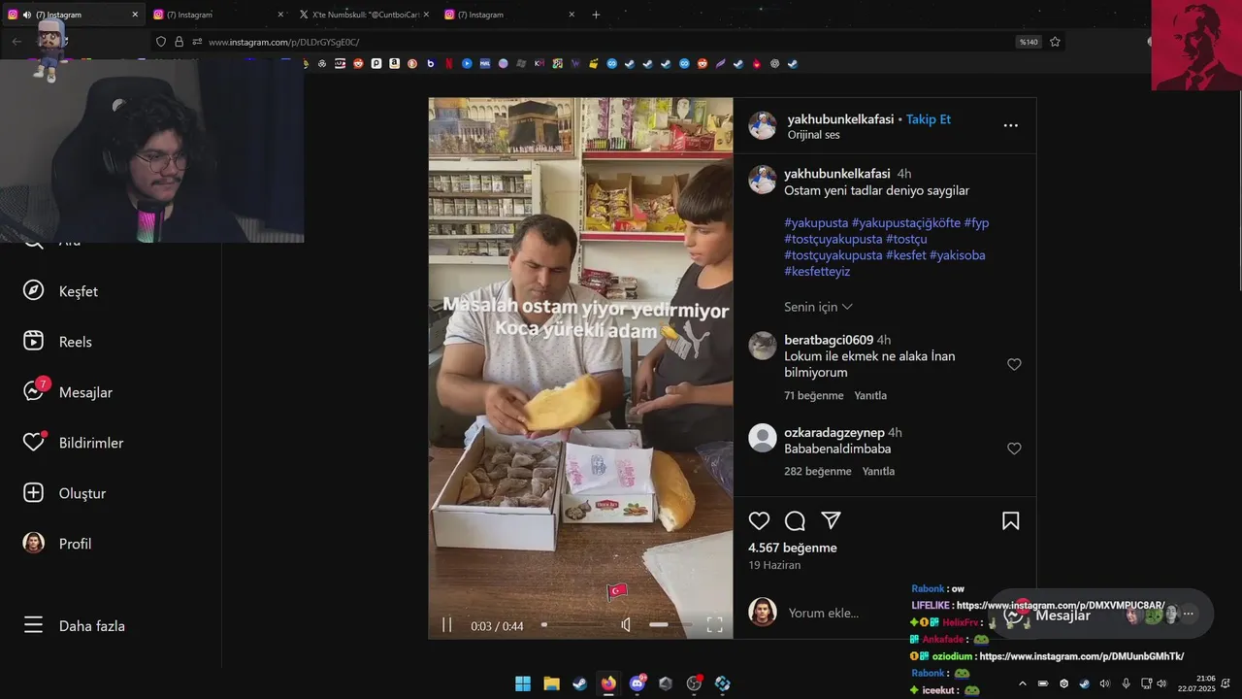1242x699 pixels.
Task: Open yakhubunkelkafasi profile from post header
Action: click(840, 119)
